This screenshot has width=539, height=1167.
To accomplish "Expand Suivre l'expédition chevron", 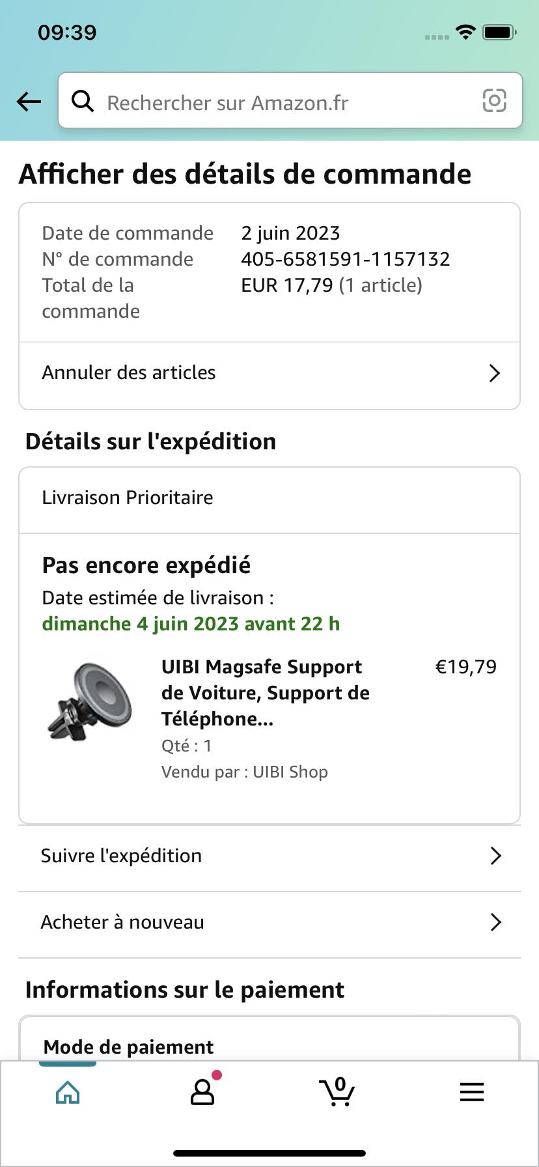I will [x=495, y=856].
